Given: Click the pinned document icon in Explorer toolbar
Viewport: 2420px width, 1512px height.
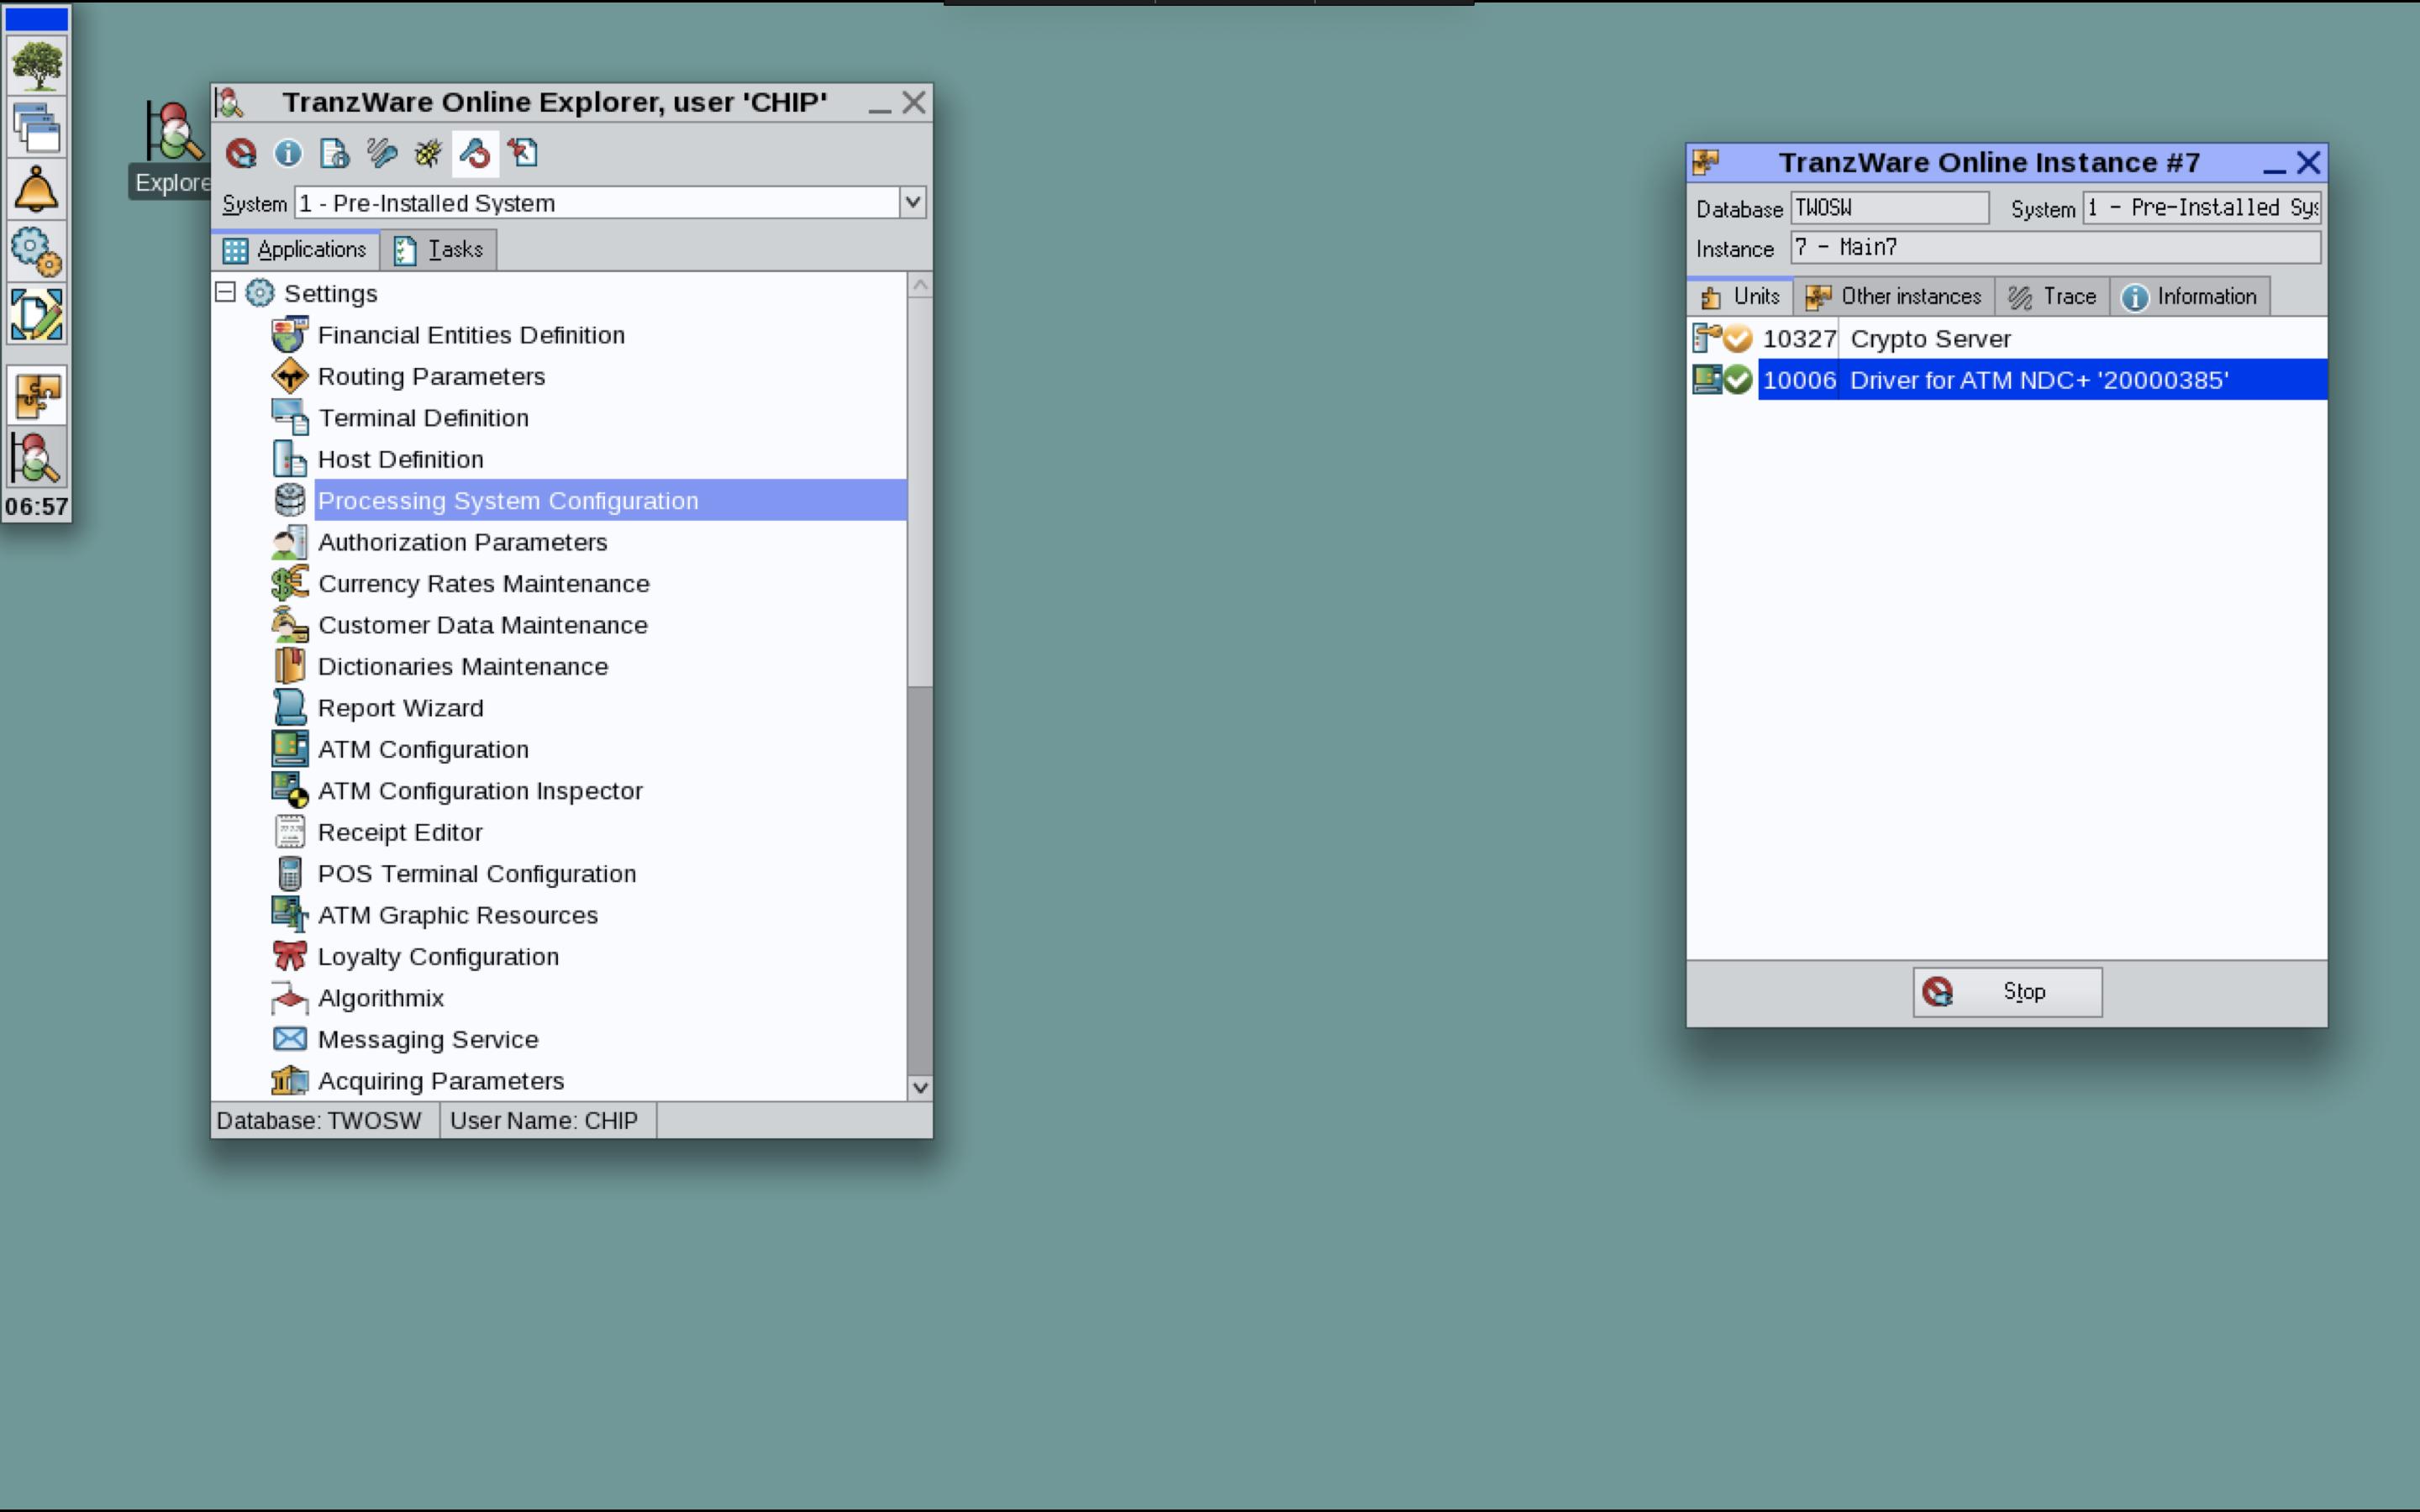Looking at the screenshot, I should [x=523, y=153].
